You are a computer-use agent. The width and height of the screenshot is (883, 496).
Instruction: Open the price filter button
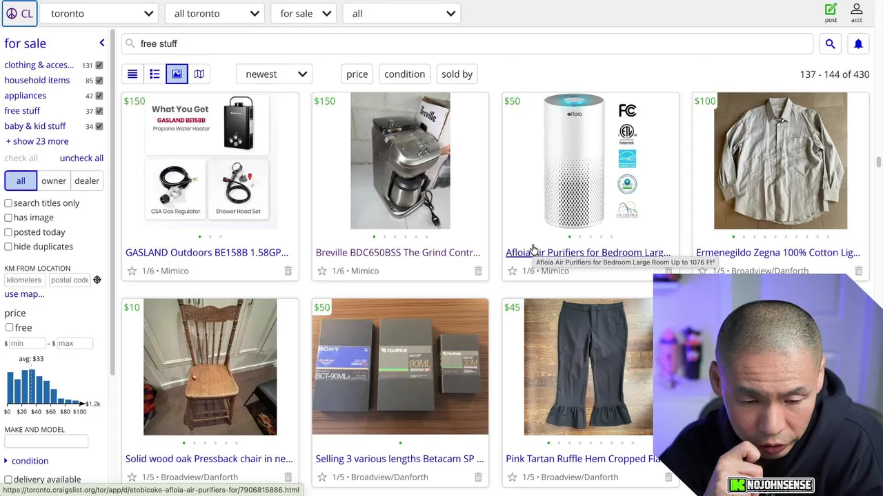pos(357,74)
